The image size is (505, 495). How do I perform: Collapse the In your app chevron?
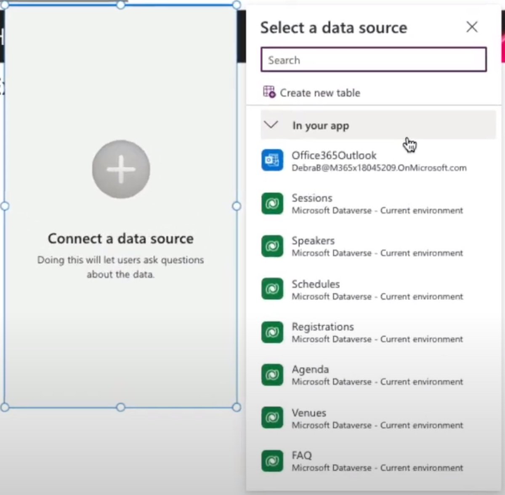click(271, 125)
